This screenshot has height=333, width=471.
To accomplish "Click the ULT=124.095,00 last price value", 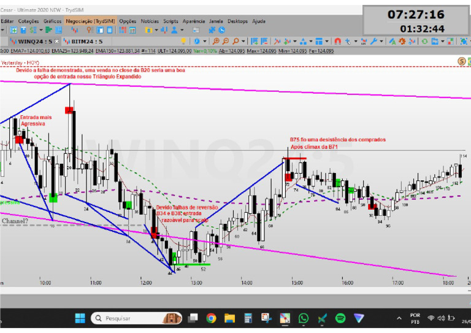I will coord(175,51).
